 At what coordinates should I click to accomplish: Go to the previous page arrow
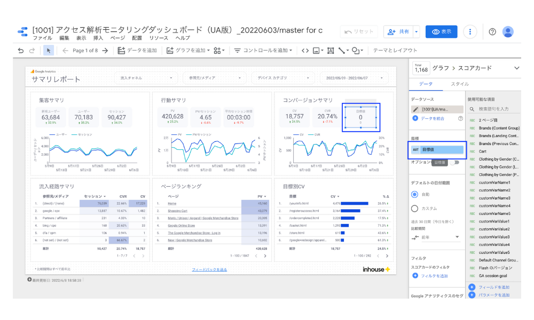[x=65, y=50]
